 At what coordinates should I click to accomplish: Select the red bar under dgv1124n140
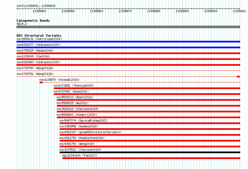pyautogui.click(x=151, y=158)
